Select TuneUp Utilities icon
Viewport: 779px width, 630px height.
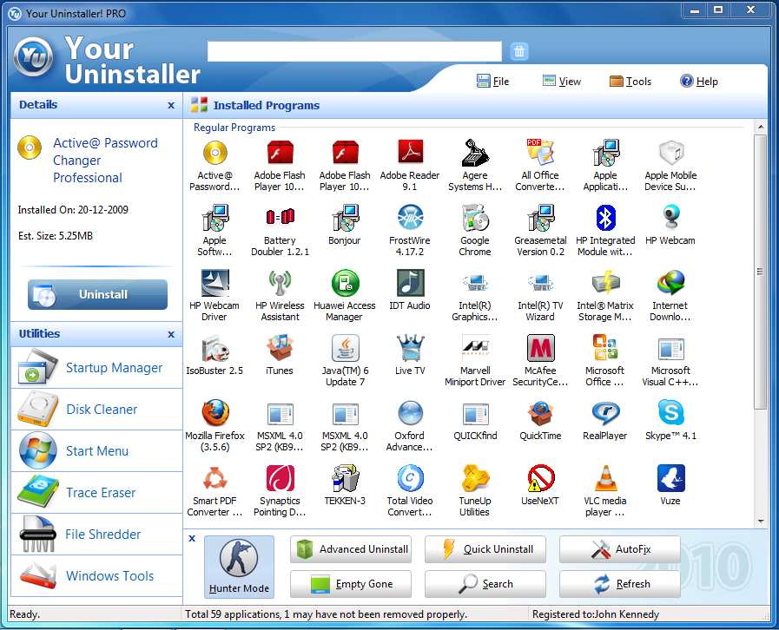tap(475, 478)
